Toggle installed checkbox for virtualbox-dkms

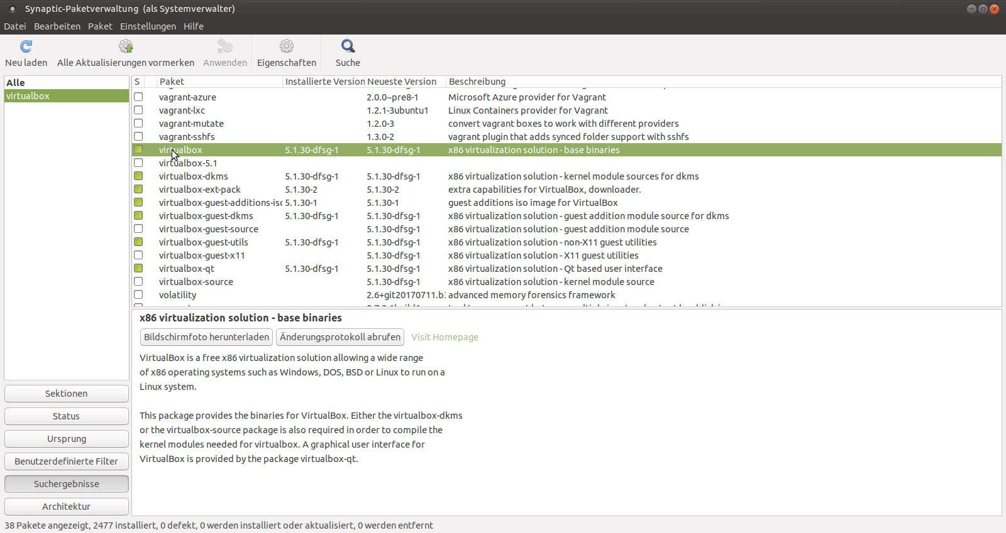[x=138, y=176]
